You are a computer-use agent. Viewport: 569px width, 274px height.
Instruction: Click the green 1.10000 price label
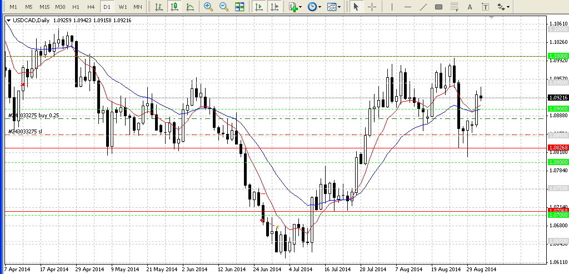(558, 56)
